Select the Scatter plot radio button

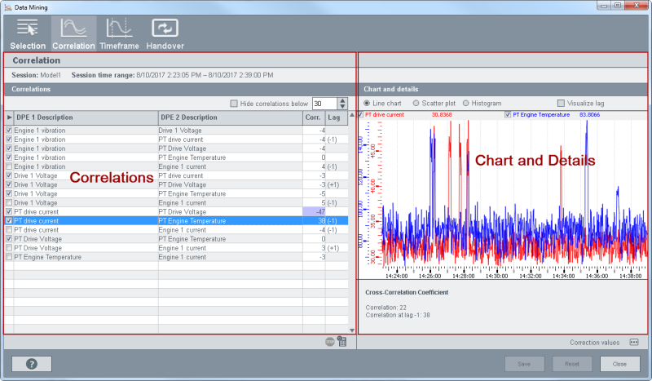417,104
